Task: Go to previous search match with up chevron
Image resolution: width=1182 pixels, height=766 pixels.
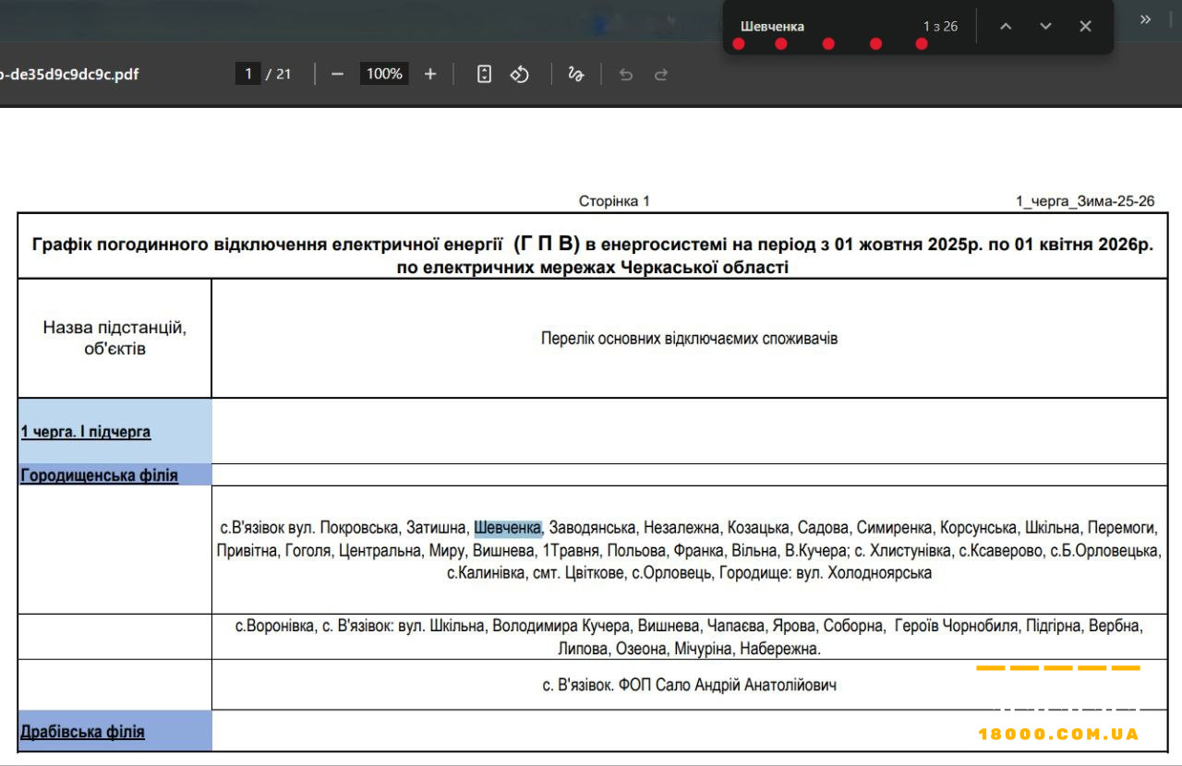Action: coord(1006,26)
